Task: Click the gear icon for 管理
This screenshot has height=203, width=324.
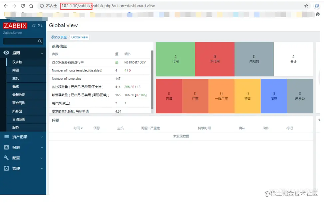Action: tap(6, 168)
